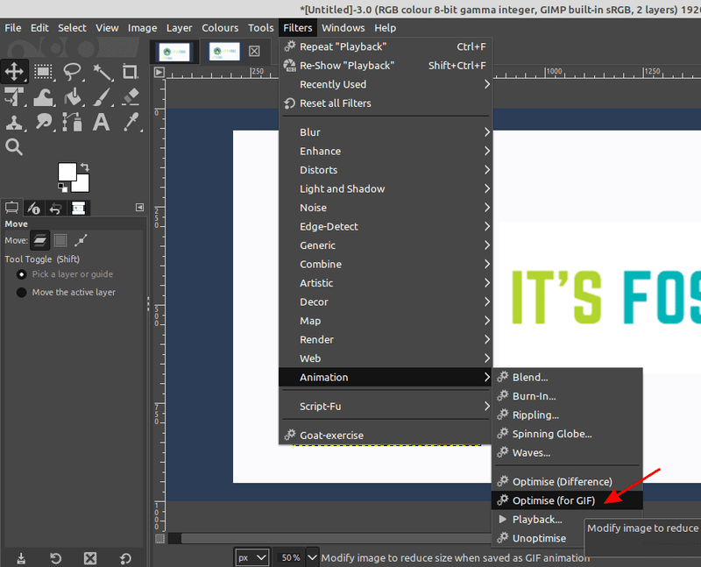Viewport: 701px width, 567px height.
Task: Pick the Bucket Fill tool
Action: click(72, 97)
